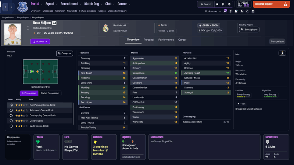Select the Advanced Centre-Back role radio
Image resolution: width=294 pixels, height=165 pixels.
click(11, 110)
